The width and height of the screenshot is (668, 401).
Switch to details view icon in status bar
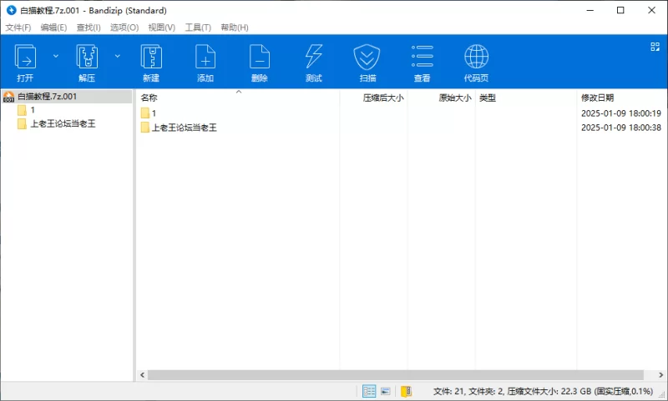pos(369,391)
